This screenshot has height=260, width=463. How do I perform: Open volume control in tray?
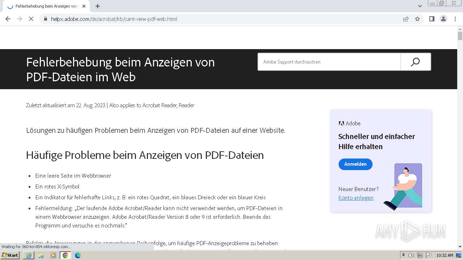411,255
